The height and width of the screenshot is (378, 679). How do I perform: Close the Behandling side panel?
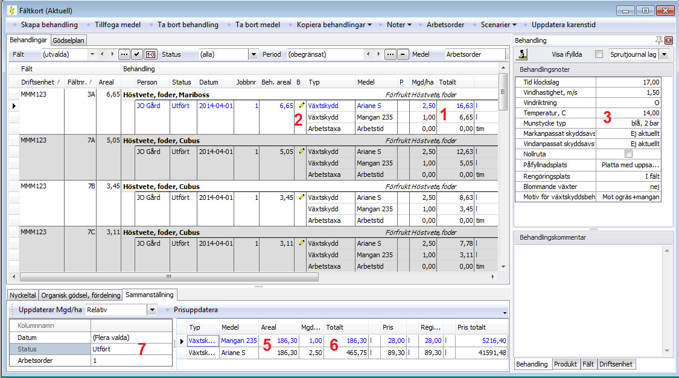(x=669, y=40)
